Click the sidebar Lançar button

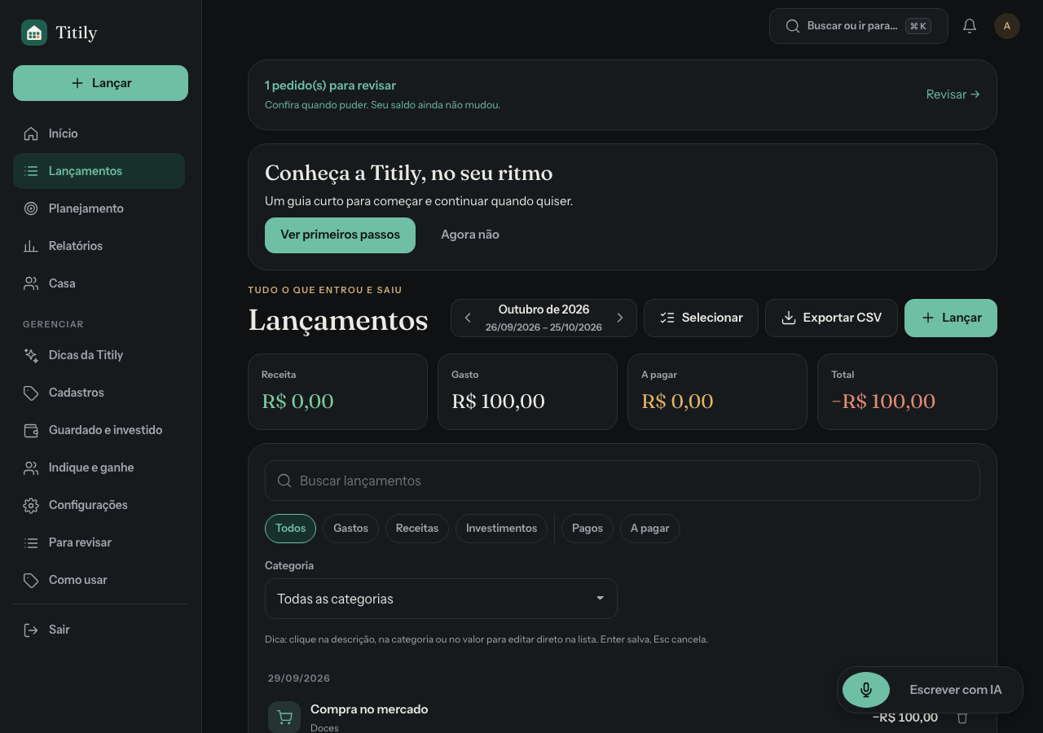coord(100,83)
